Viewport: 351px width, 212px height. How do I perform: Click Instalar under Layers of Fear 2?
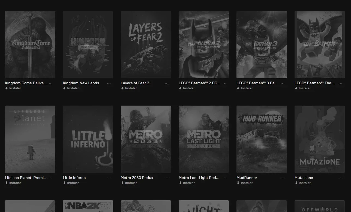pos(129,88)
